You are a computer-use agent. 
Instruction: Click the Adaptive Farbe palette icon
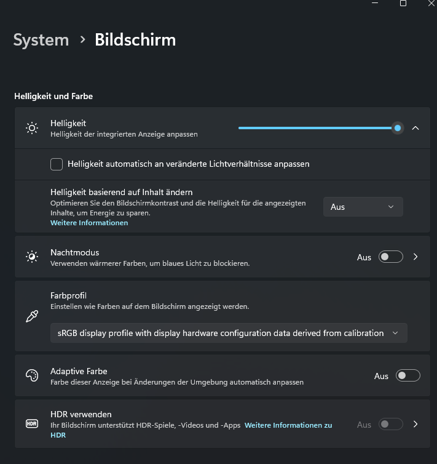32,376
